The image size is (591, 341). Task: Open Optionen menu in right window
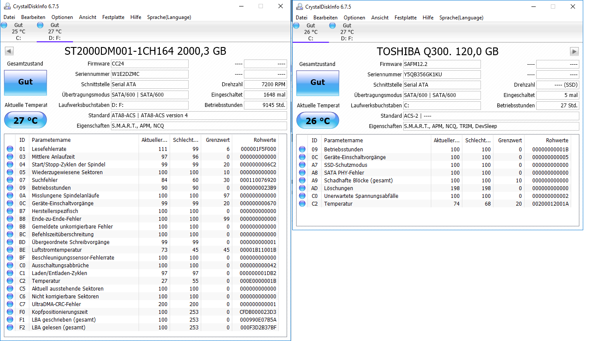354,18
